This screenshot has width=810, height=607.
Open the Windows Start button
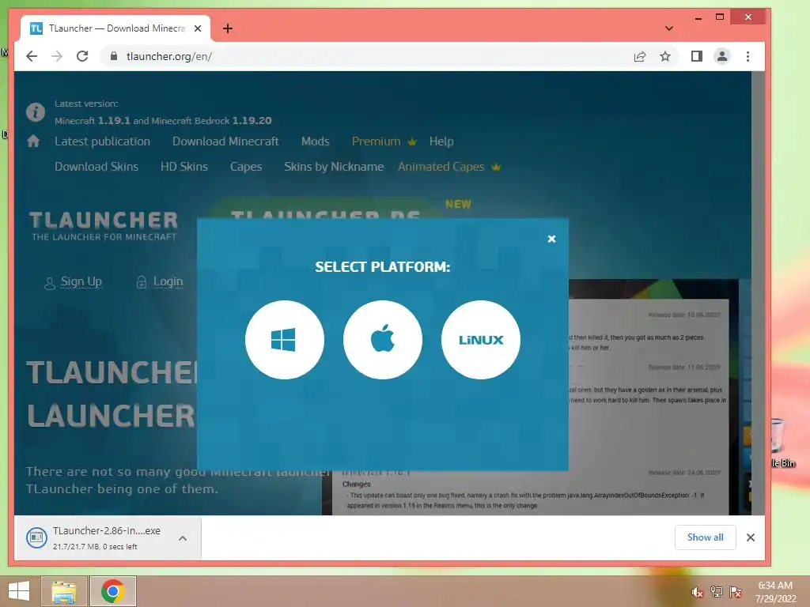(x=19, y=591)
